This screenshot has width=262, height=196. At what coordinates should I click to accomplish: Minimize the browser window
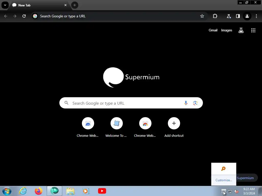241,2
